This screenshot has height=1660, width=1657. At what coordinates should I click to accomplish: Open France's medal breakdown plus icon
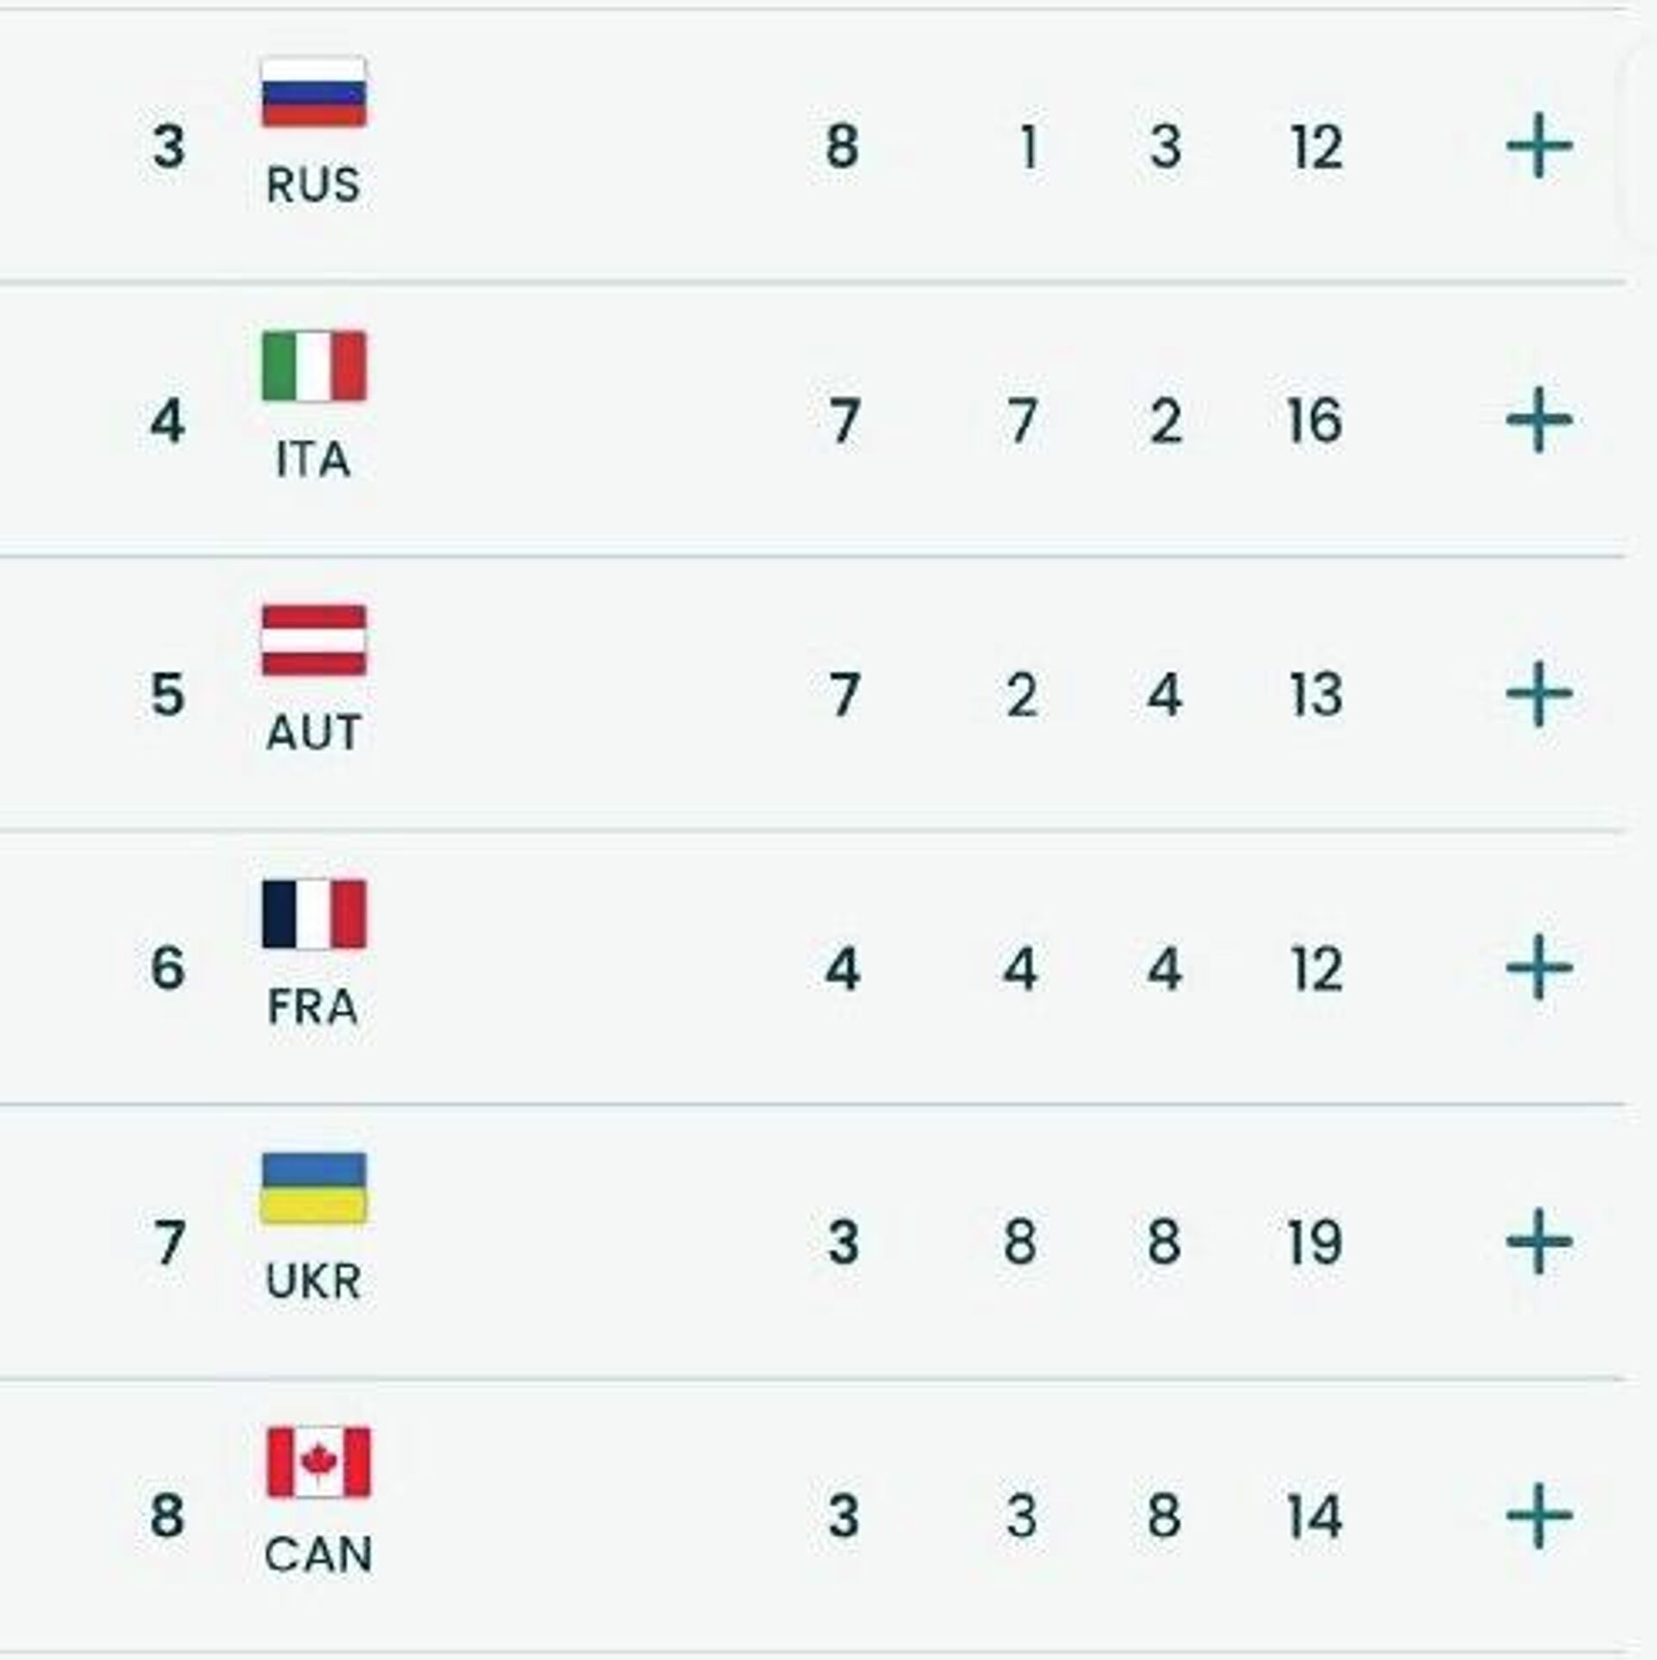click(1539, 968)
